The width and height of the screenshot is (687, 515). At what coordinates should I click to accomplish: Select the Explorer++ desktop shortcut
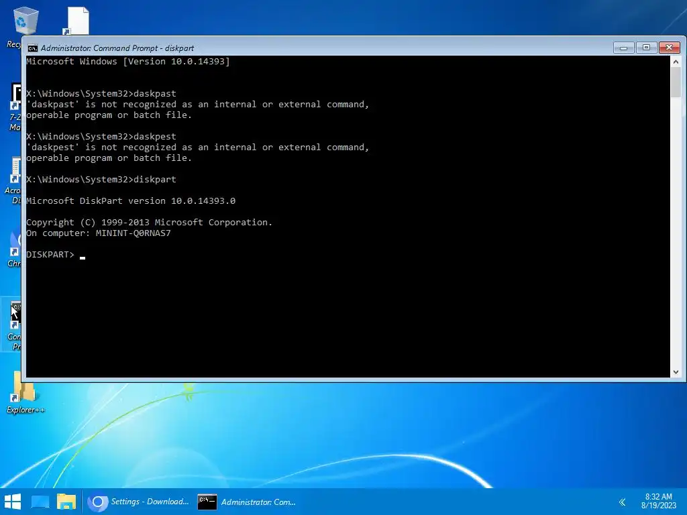[26, 393]
